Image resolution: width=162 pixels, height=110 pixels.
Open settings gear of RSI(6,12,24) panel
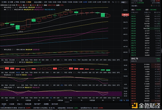click(x=13, y=88)
